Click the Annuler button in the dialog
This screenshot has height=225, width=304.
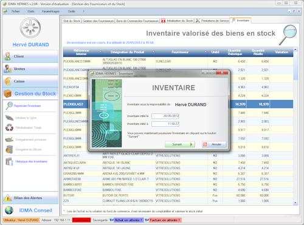[214, 144]
